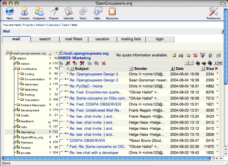Expand the lists folder node
This screenshot has height=166, width=228.
(x=14, y=127)
